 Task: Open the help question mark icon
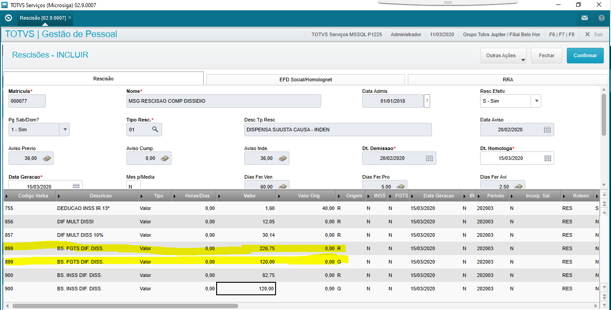coord(601,18)
